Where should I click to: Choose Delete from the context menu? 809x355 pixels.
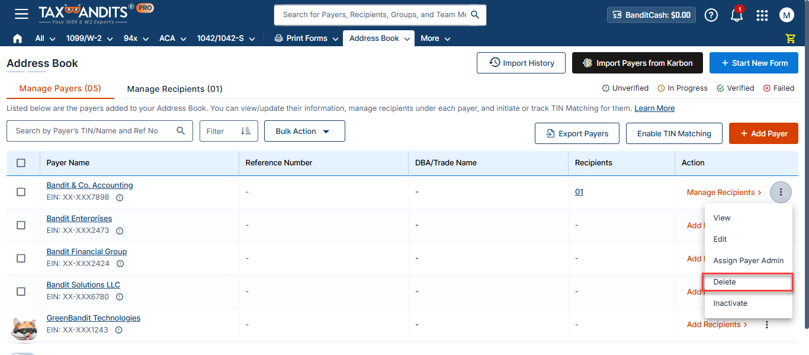pyautogui.click(x=748, y=282)
